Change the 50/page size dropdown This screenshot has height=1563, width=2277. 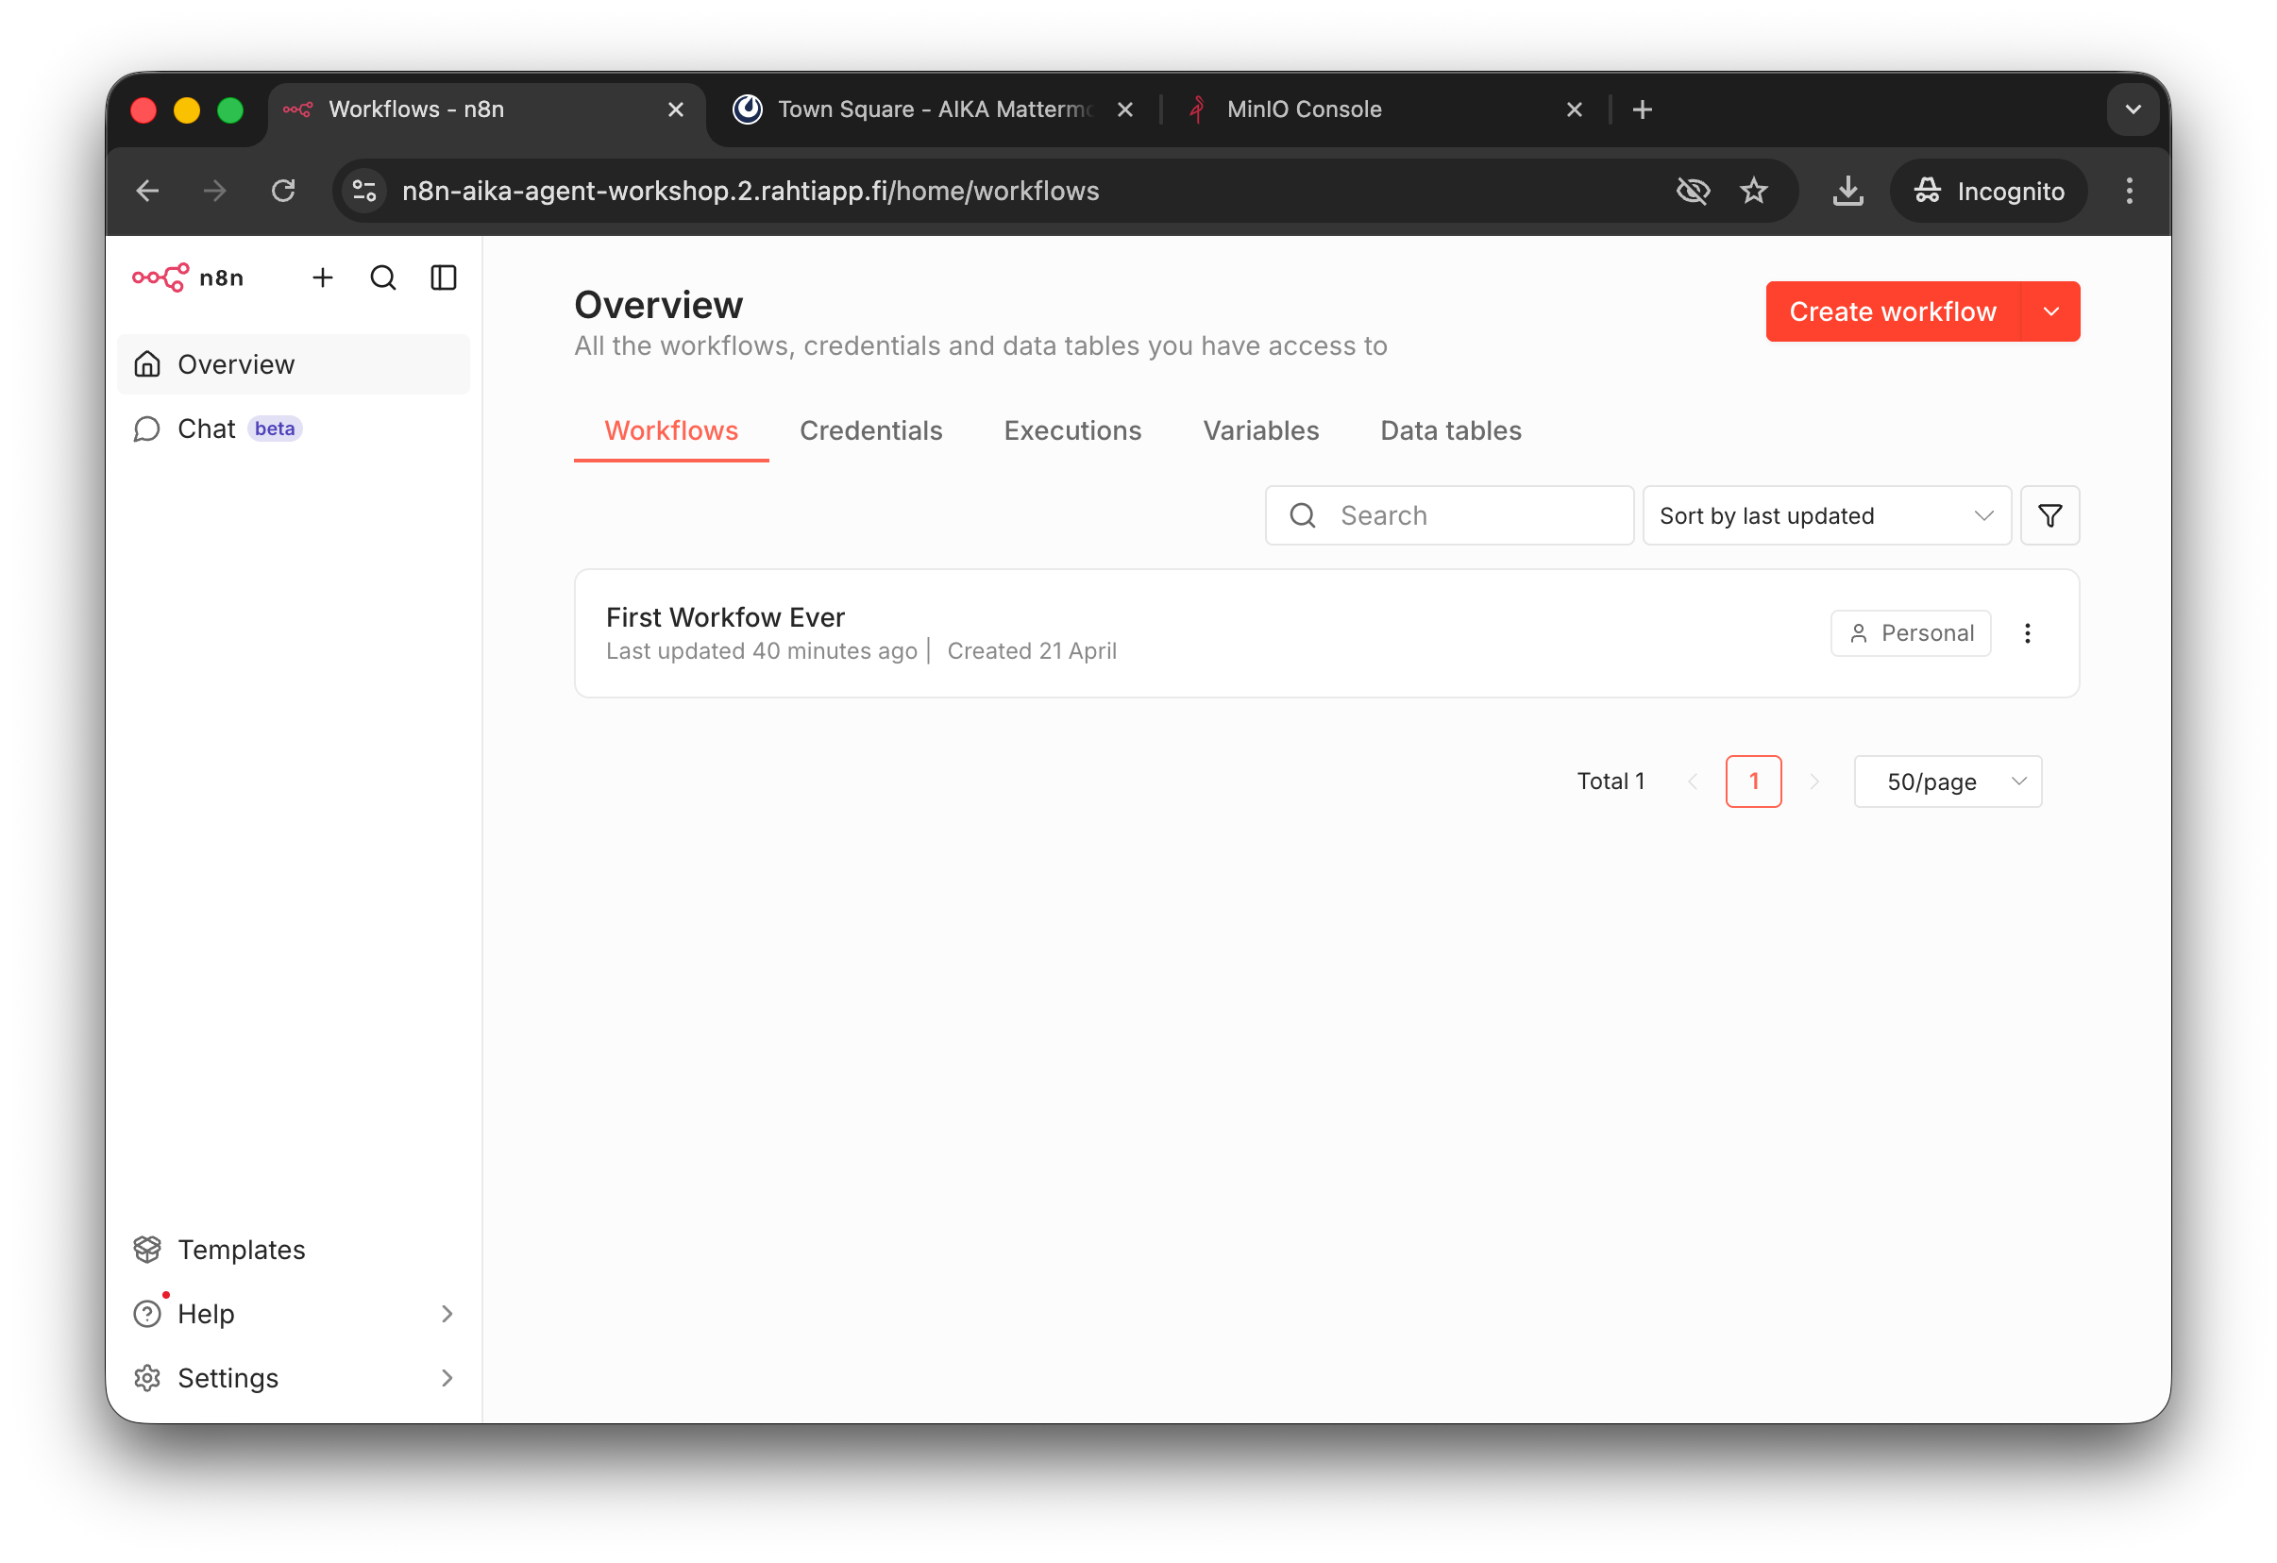1947,781
